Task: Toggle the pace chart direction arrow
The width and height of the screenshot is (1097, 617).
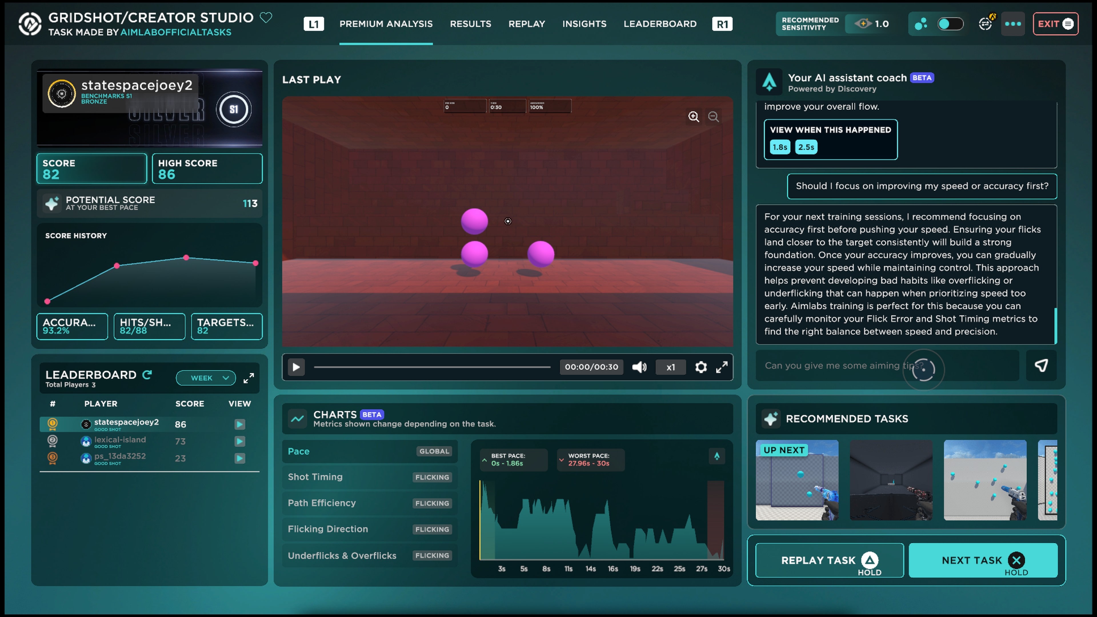Action: point(717,456)
